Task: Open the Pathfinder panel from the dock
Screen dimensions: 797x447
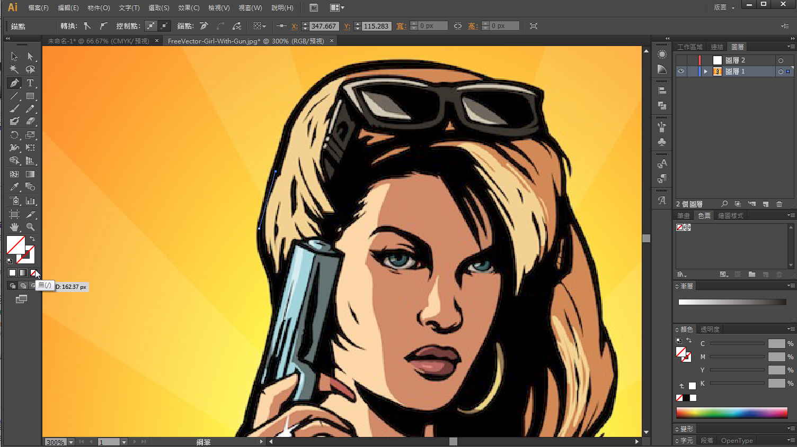Action: coord(662,106)
